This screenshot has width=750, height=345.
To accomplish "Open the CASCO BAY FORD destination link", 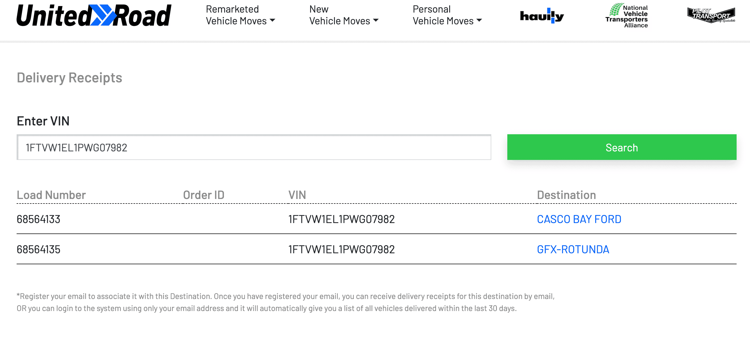I will click(x=579, y=219).
